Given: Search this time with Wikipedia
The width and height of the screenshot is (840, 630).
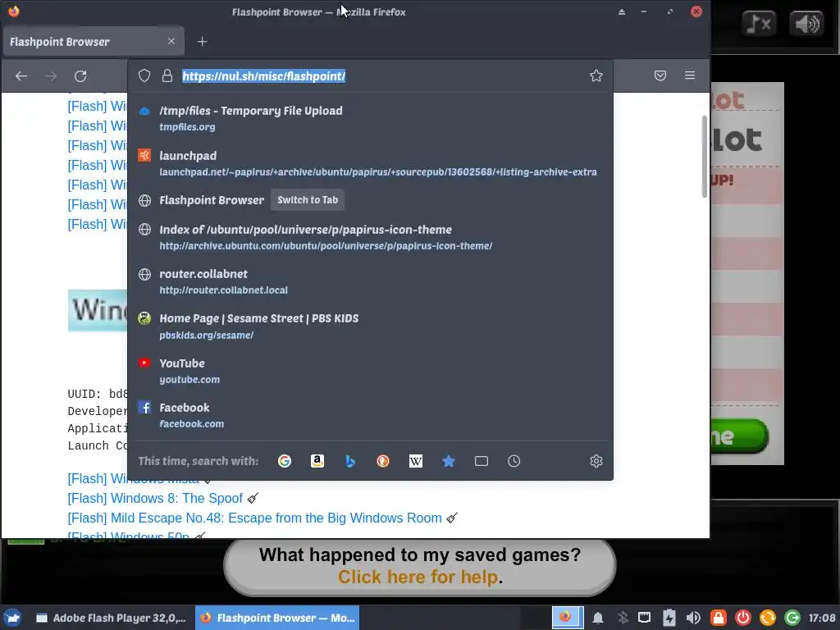Looking at the screenshot, I should pyautogui.click(x=416, y=461).
